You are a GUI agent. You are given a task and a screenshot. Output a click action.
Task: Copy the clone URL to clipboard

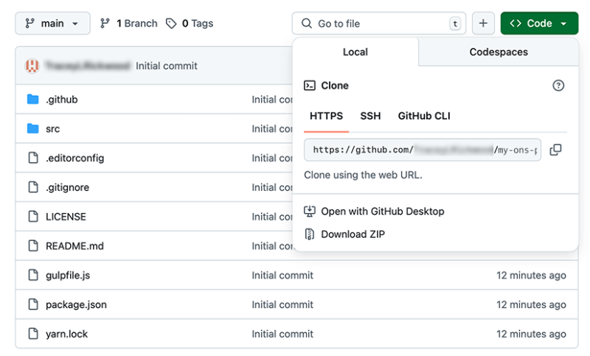(556, 150)
